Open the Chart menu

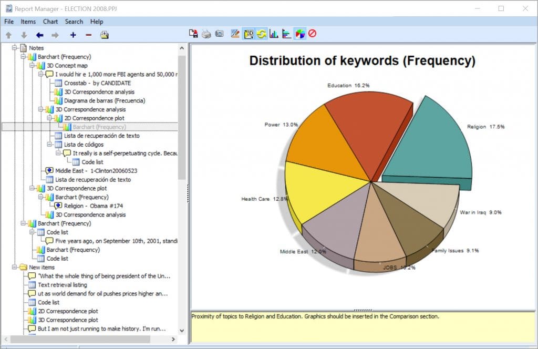(x=50, y=22)
